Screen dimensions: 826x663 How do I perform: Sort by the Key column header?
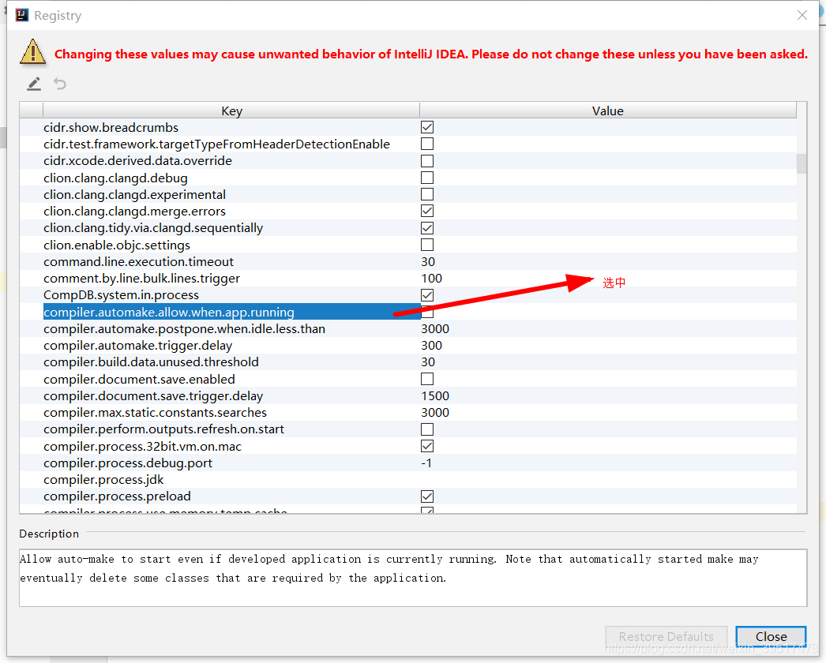coord(231,110)
